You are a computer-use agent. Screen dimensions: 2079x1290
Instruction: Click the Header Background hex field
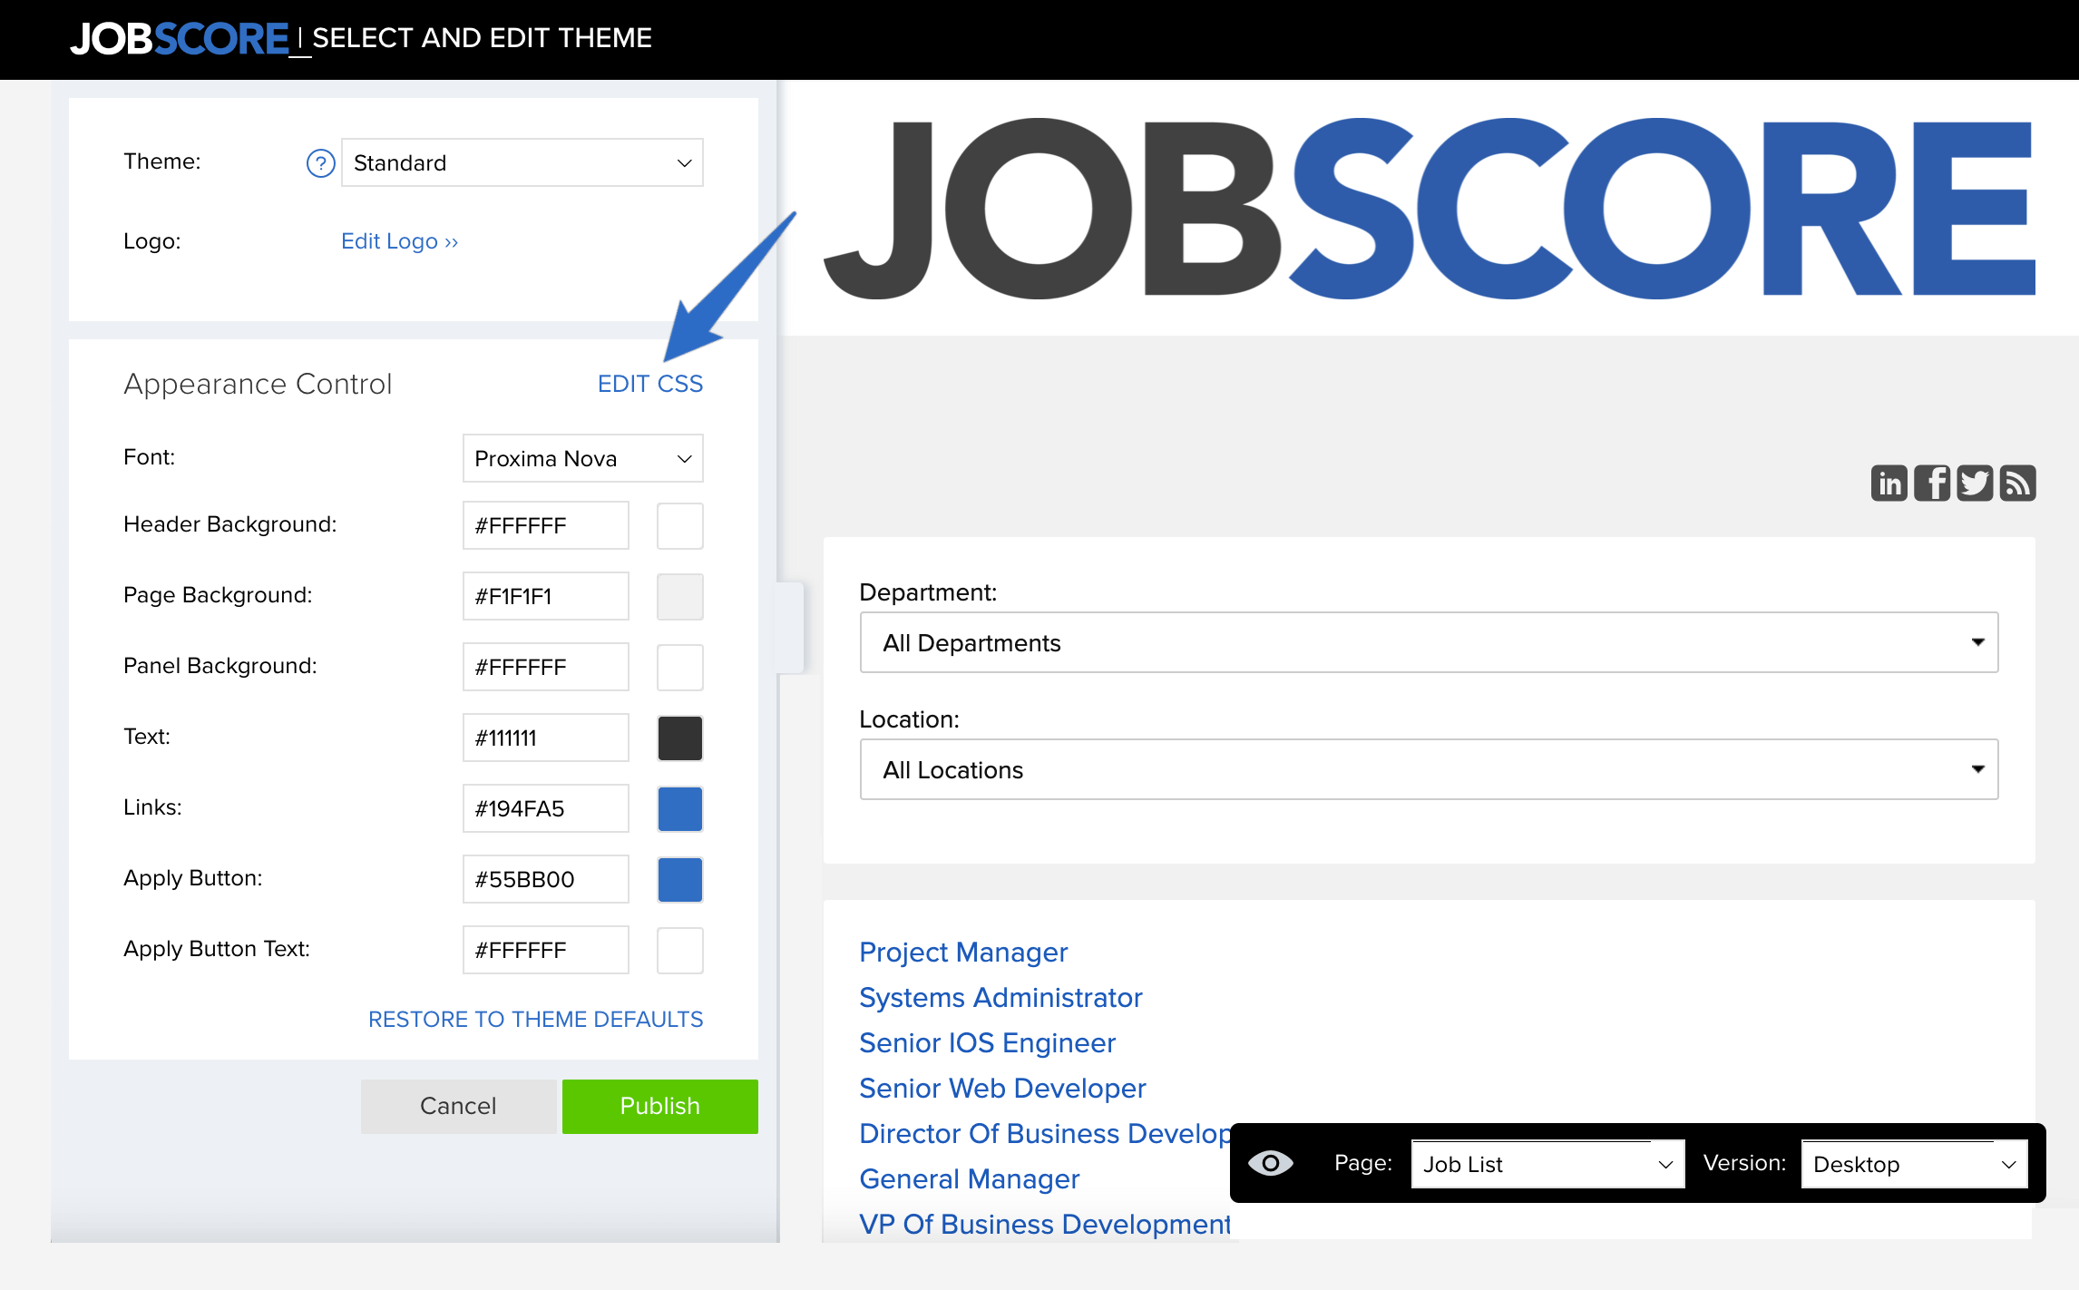546,525
